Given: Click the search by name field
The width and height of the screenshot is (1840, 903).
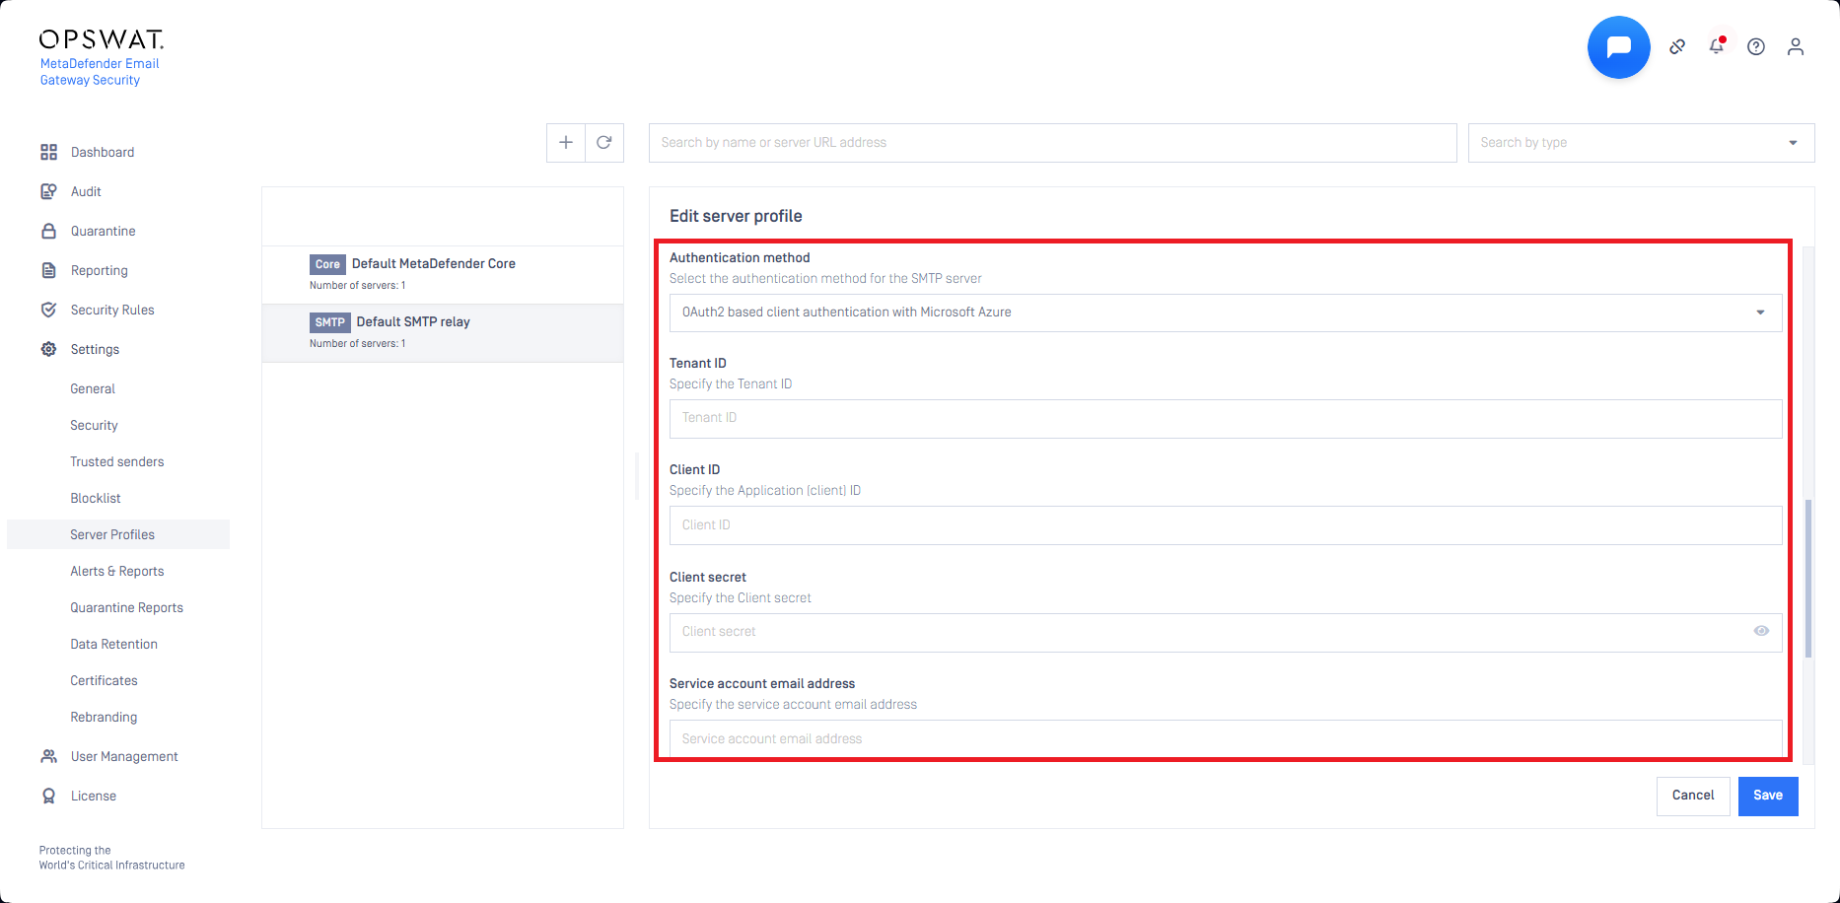Looking at the screenshot, I should [x=1052, y=143].
